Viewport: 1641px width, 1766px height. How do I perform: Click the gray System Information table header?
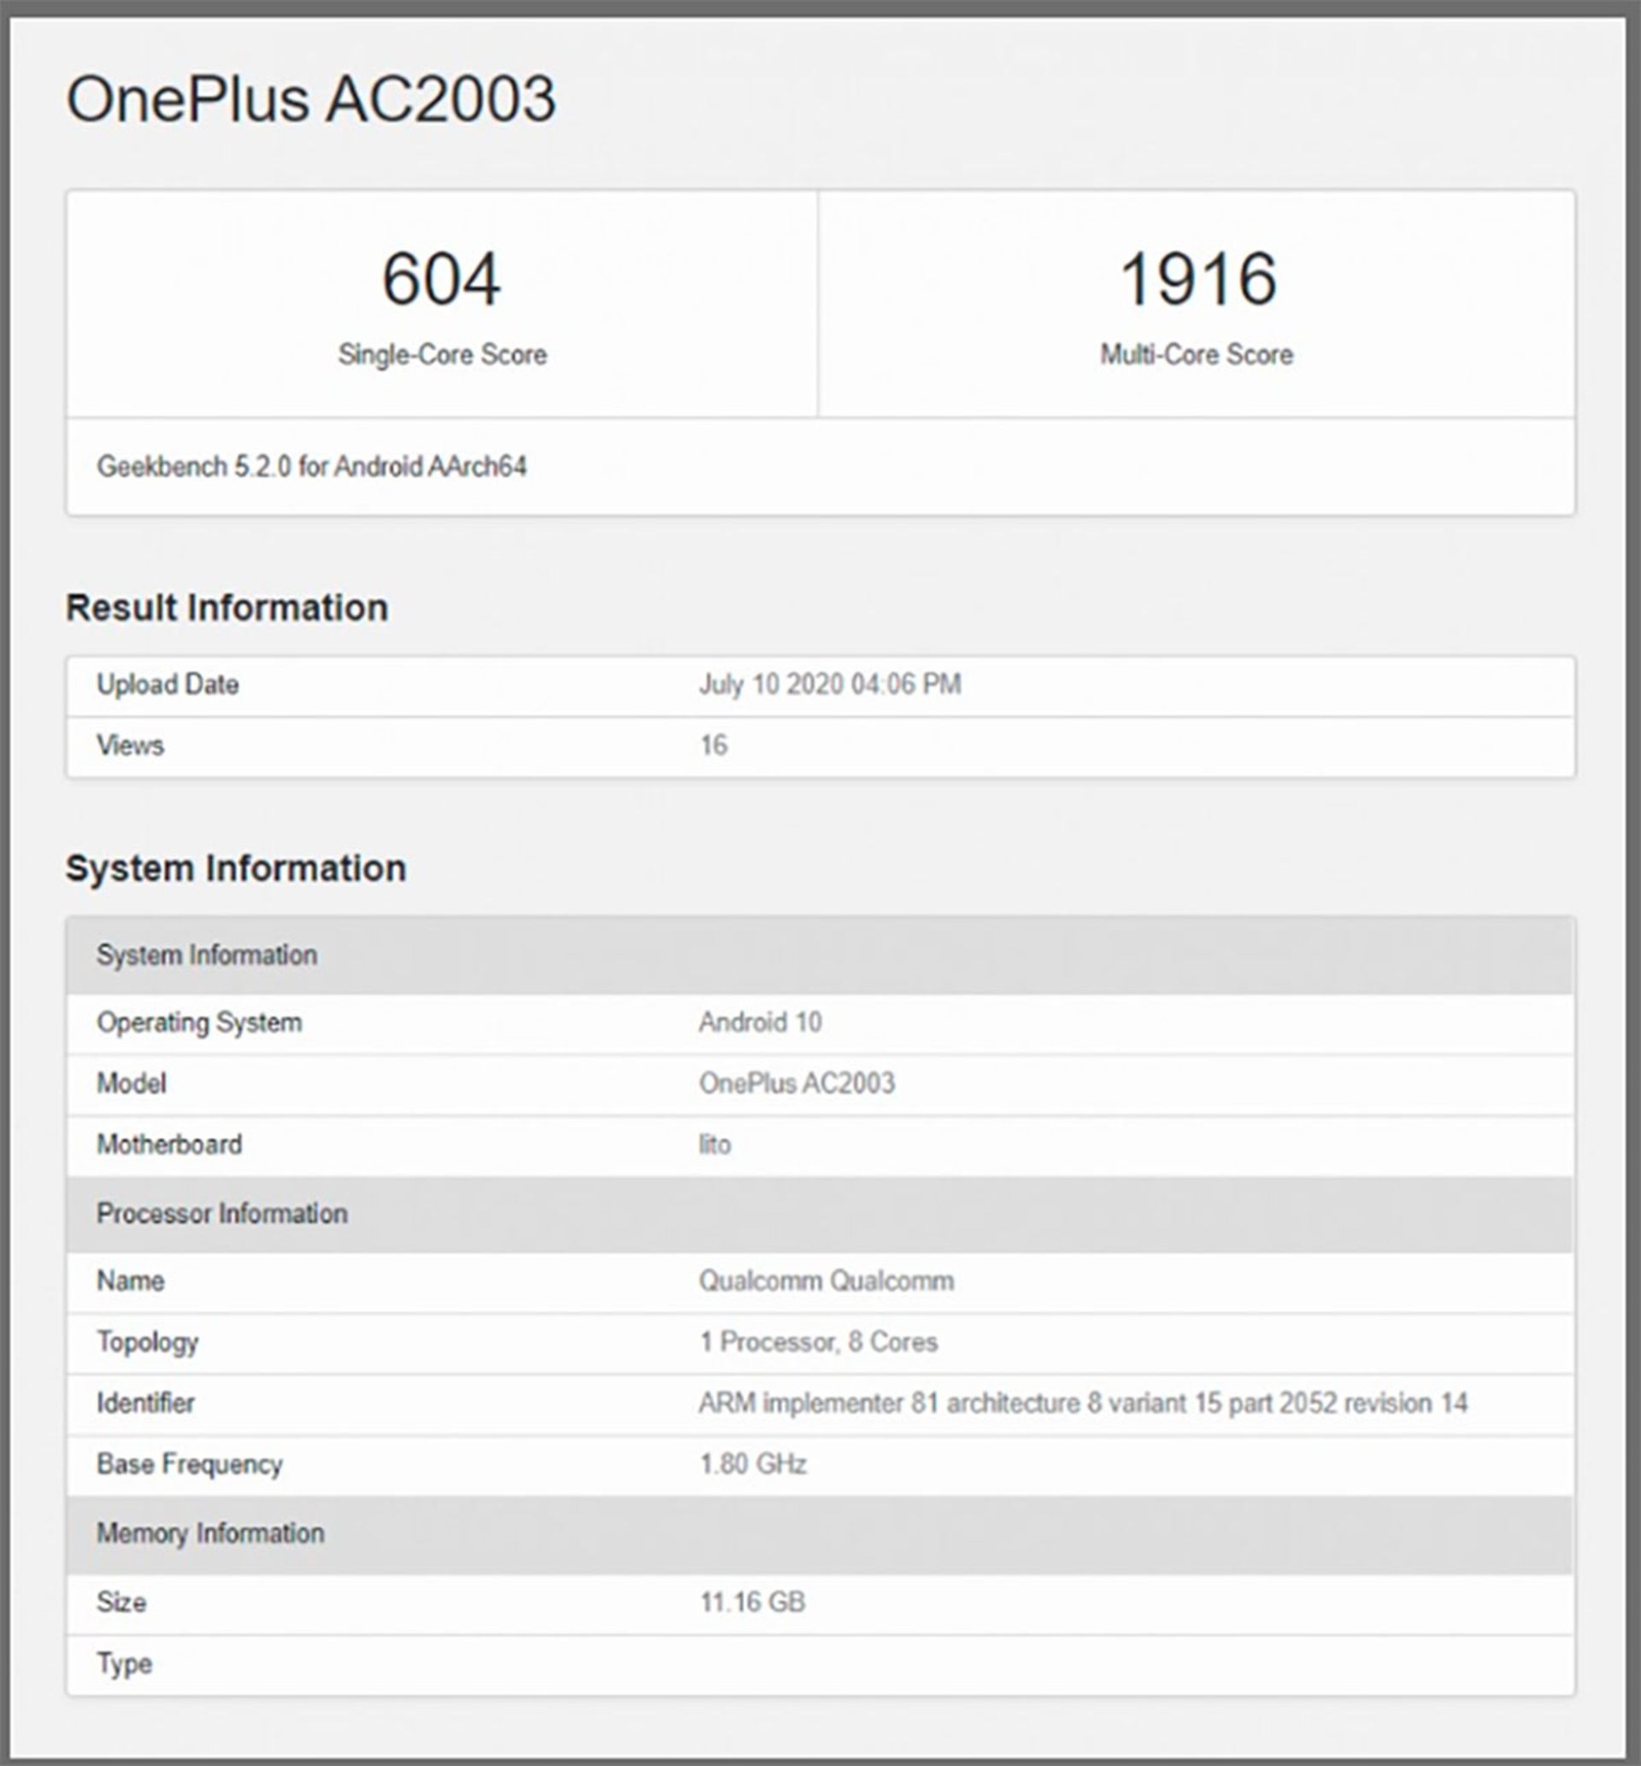point(207,956)
